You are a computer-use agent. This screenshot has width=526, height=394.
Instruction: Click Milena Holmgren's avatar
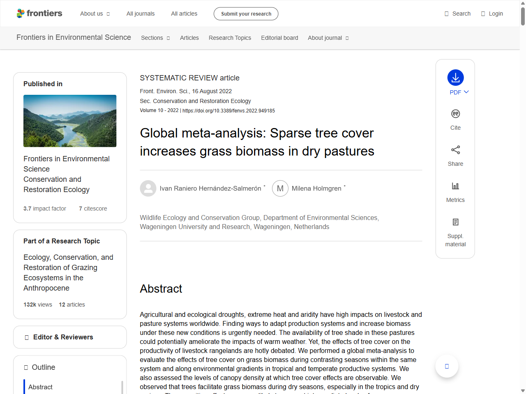point(280,188)
